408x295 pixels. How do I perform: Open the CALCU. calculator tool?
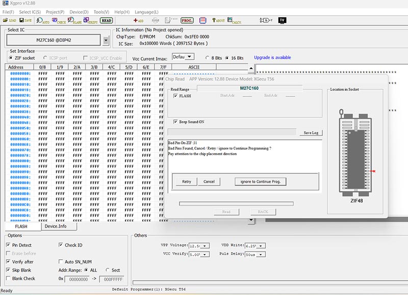point(235,20)
